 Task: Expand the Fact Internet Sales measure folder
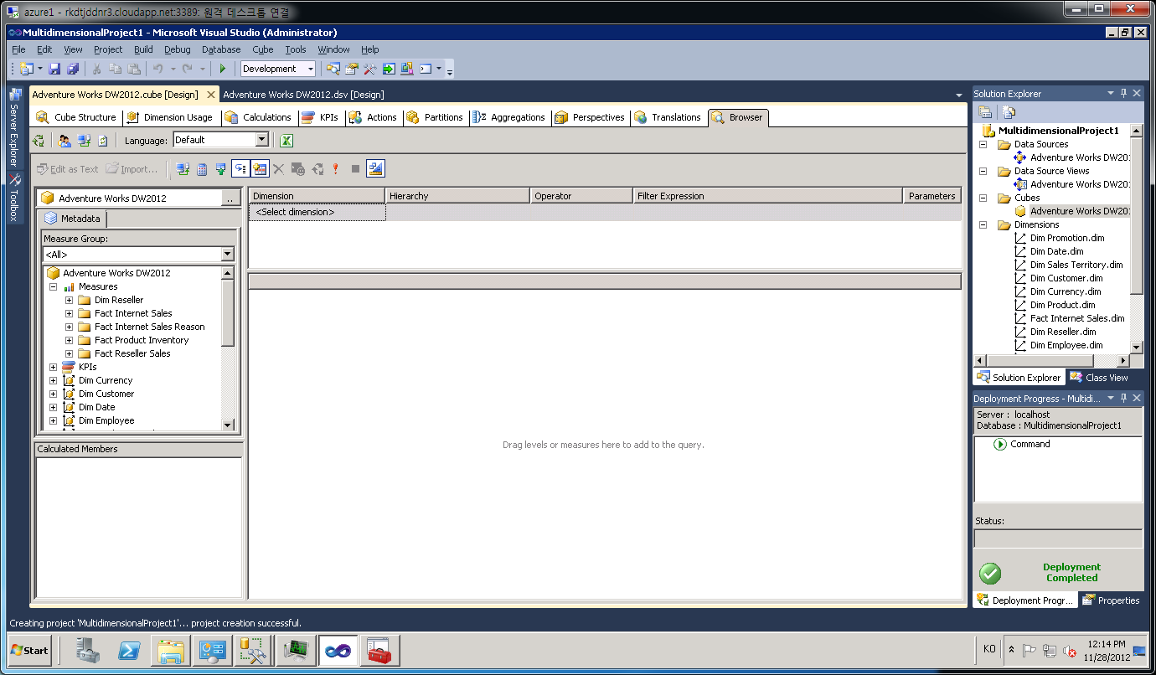tap(69, 313)
